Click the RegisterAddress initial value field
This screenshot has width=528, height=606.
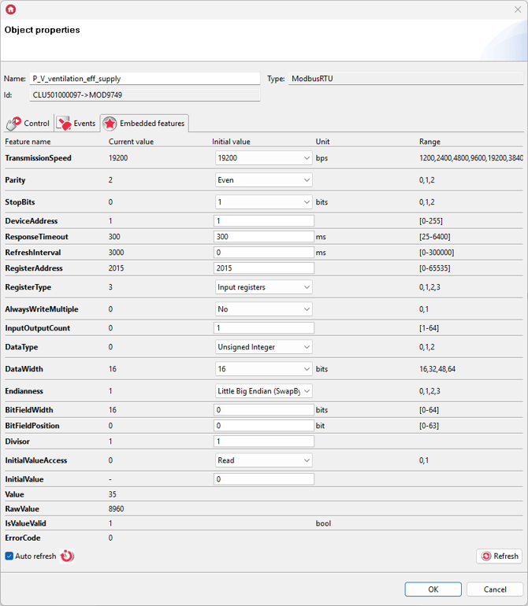pyautogui.click(x=263, y=268)
